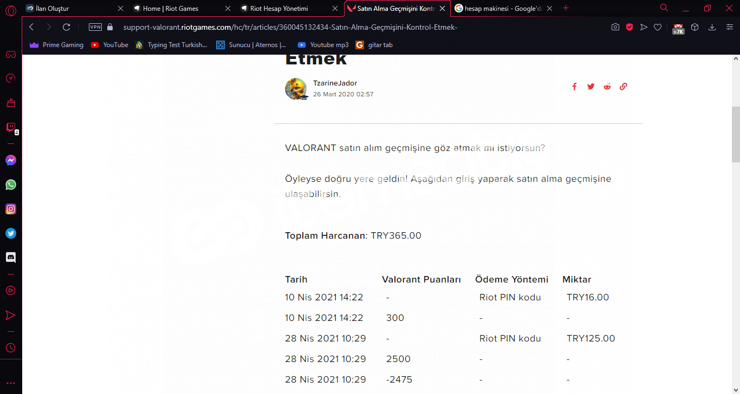The width and height of the screenshot is (740, 394).
Task: Open Twitter in the sidebar
Action: (10, 233)
